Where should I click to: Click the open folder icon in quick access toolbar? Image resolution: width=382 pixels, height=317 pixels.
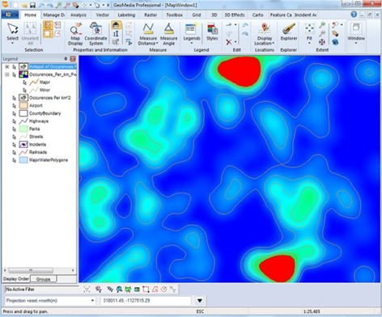(x=24, y=5)
